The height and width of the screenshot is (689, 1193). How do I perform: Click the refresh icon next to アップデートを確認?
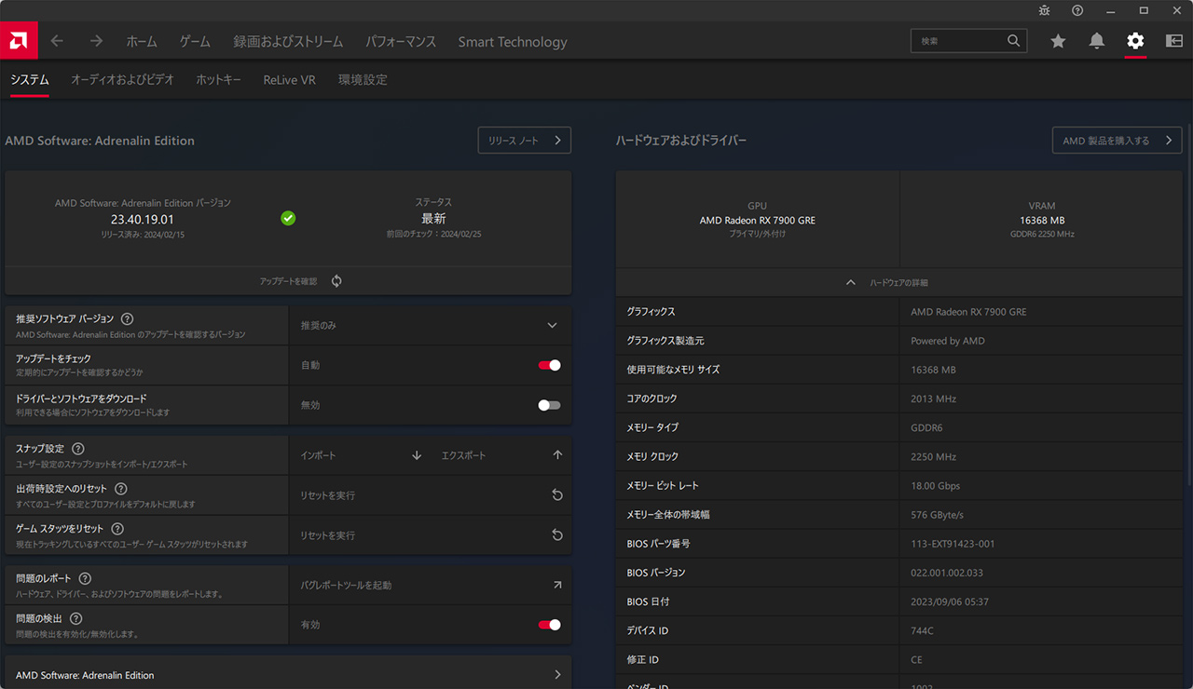pos(336,281)
